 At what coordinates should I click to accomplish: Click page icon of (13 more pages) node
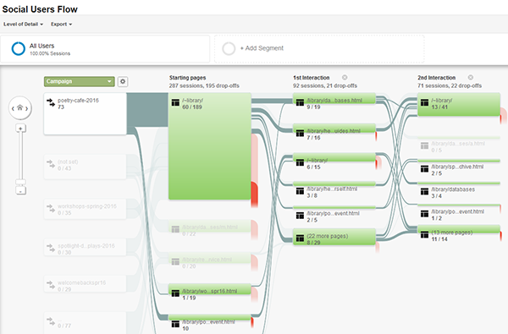pos(424,234)
